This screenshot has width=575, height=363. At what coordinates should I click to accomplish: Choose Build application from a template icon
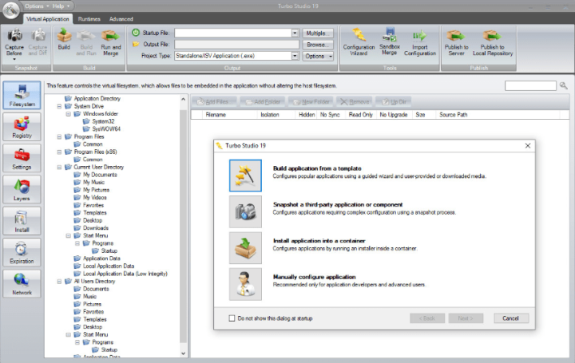point(245,176)
